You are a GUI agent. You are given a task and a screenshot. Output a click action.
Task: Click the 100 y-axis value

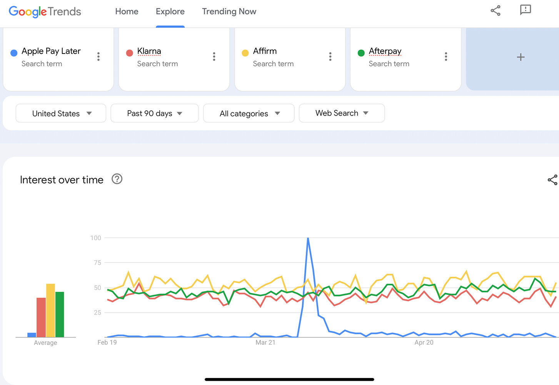96,238
